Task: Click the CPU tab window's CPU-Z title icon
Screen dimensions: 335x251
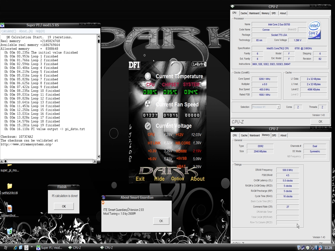Action: [x=233, y=7]
